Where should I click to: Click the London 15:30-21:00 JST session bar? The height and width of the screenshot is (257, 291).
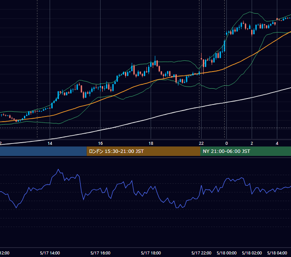(143, 151)
